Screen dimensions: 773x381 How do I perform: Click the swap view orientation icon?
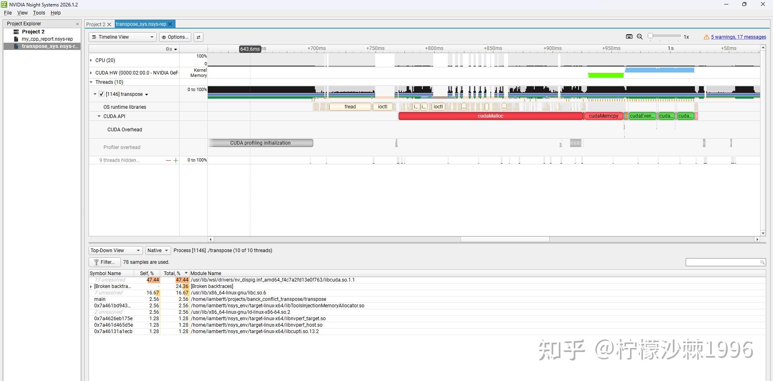198,37
